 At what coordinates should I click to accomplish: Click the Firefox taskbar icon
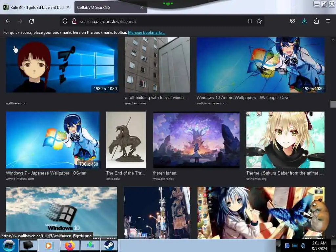tap(70, 245)
